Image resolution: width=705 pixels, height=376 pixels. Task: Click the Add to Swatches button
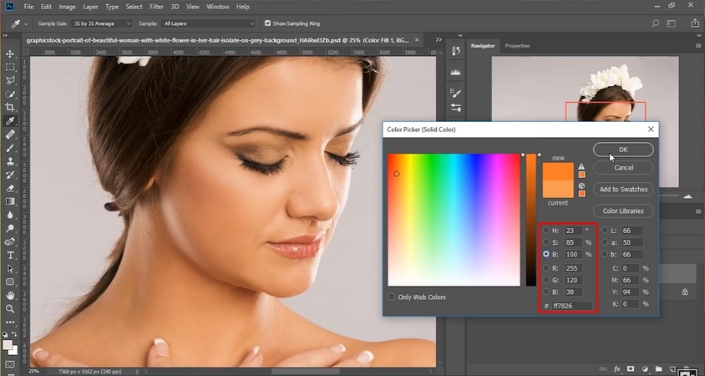623,190
